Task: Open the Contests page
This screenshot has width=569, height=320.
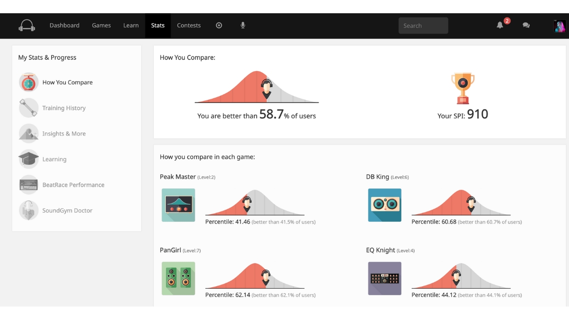Action: tap(189, 26)
